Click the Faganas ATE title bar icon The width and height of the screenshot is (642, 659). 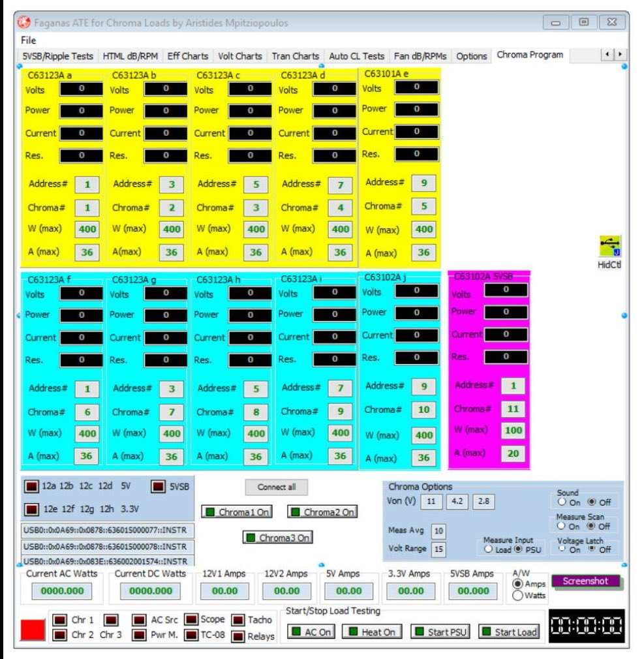(x=24, y=22)
